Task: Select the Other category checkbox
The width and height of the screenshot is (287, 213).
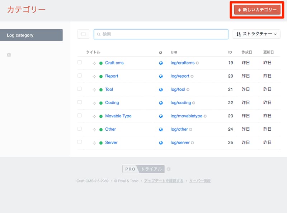Action: pyautogui.click(x=80, y=129)
